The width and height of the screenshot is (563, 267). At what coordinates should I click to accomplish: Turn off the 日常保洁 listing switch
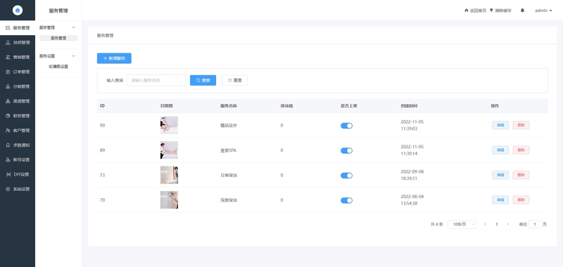(x=346, y=175)
